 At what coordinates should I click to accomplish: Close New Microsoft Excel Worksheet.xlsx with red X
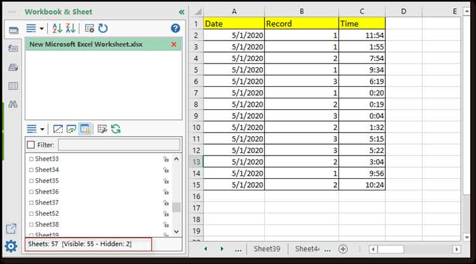pos(174,44)
